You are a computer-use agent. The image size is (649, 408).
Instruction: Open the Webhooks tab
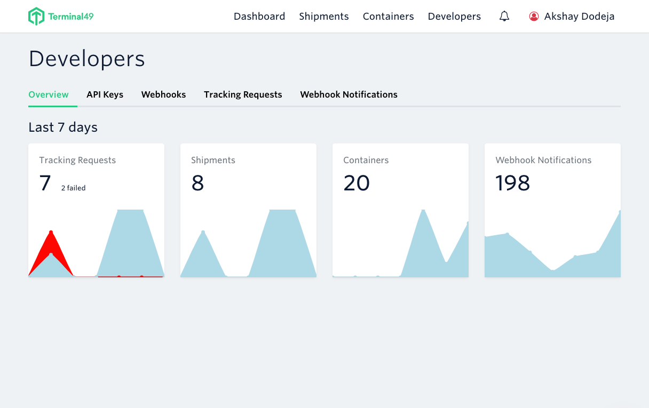(163, 94)
